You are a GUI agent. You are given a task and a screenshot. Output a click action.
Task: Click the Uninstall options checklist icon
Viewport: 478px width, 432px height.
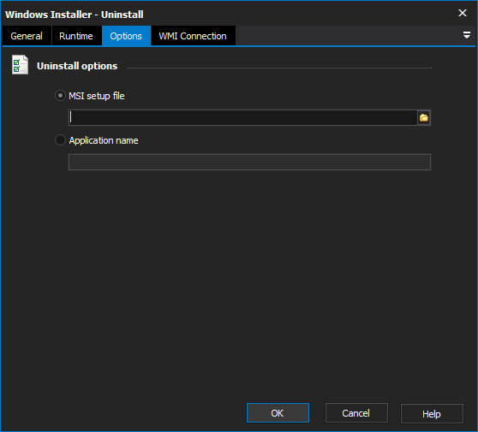coord(20,64)
